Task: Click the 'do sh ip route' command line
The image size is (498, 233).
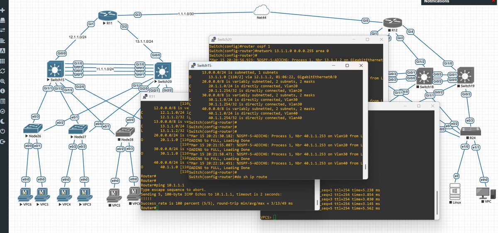Action: (229, 177)
